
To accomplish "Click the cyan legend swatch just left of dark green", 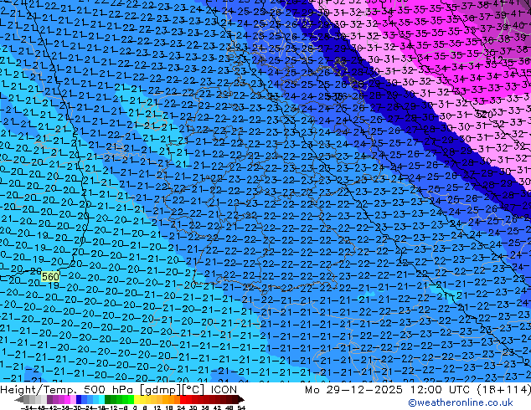I will 101,399.
